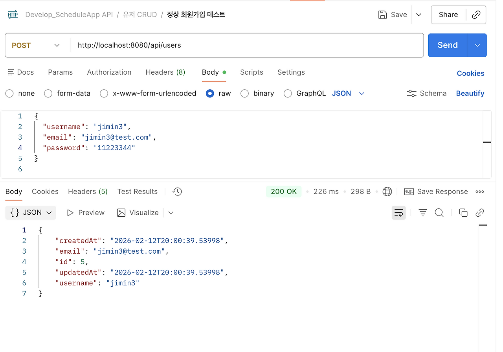Open the Test Results tab
503x352 pixels.
pos(138,192)
